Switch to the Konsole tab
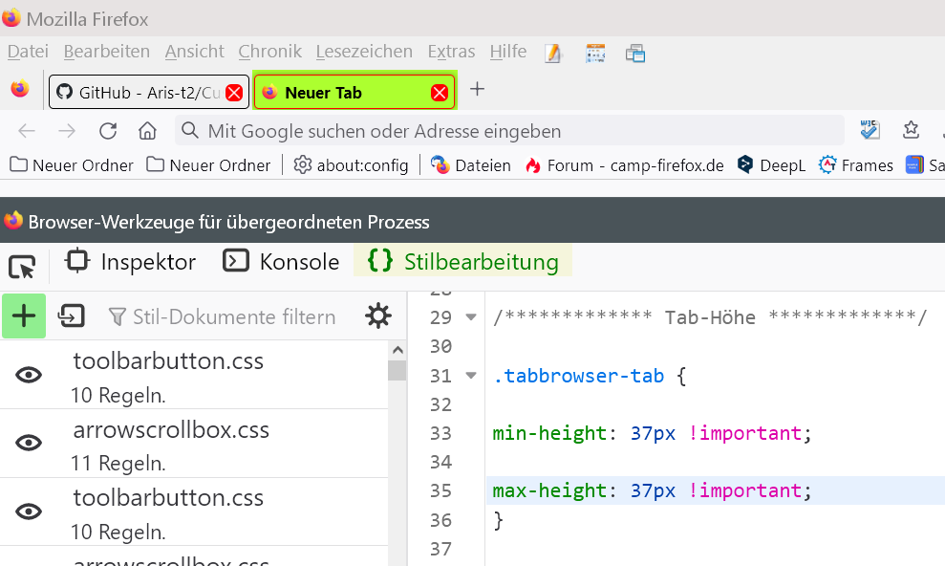Screen dimensions: 945x566 click(x=282, y=262)
